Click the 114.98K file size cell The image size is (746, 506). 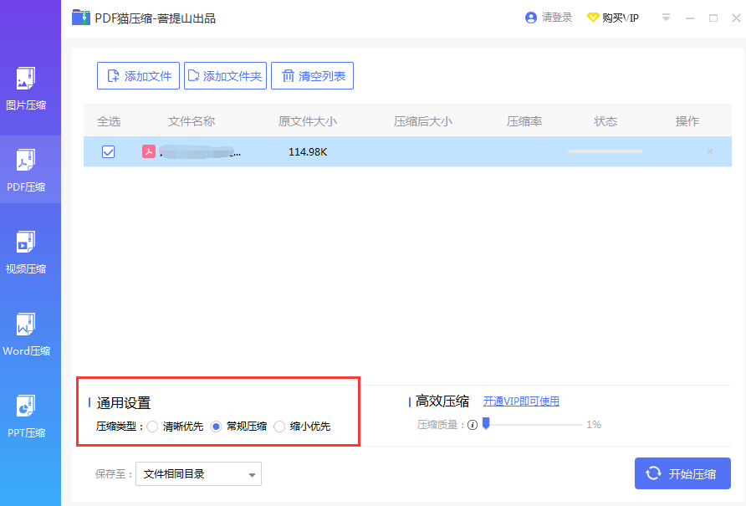(x=308, y=152)
